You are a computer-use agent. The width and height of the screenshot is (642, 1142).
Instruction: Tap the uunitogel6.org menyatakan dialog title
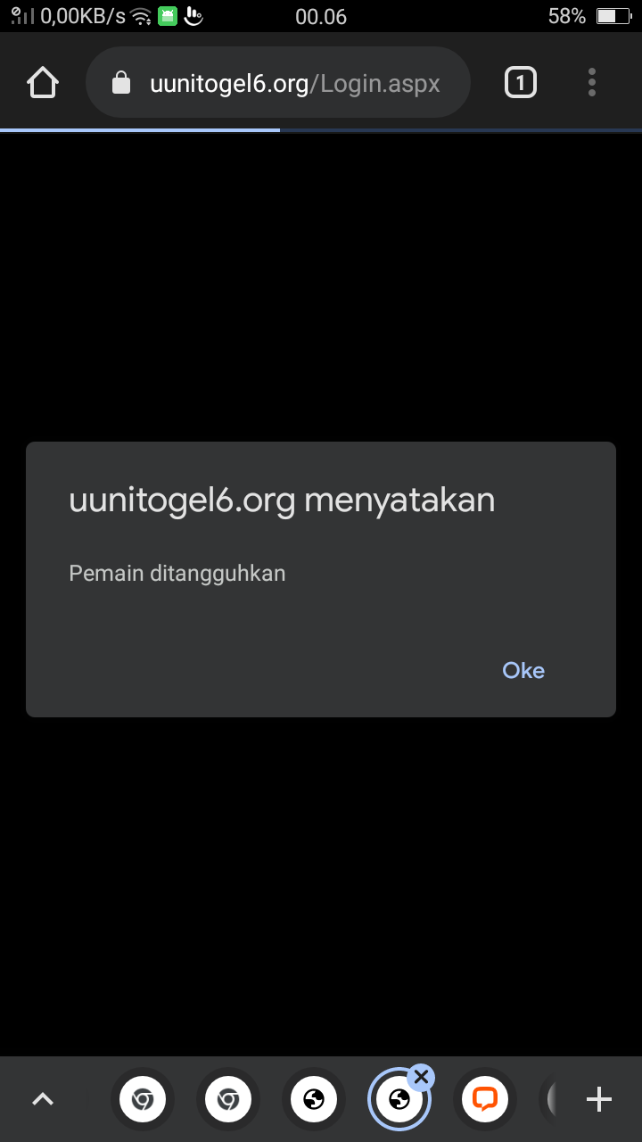(282, 501)
